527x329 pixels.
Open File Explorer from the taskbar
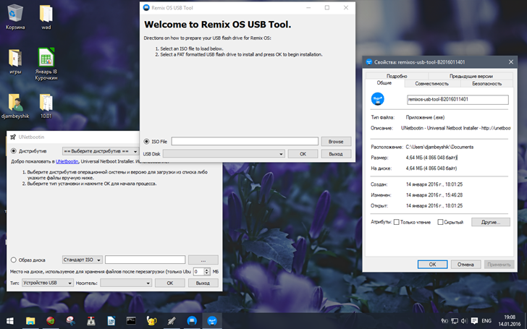(30, 321)
